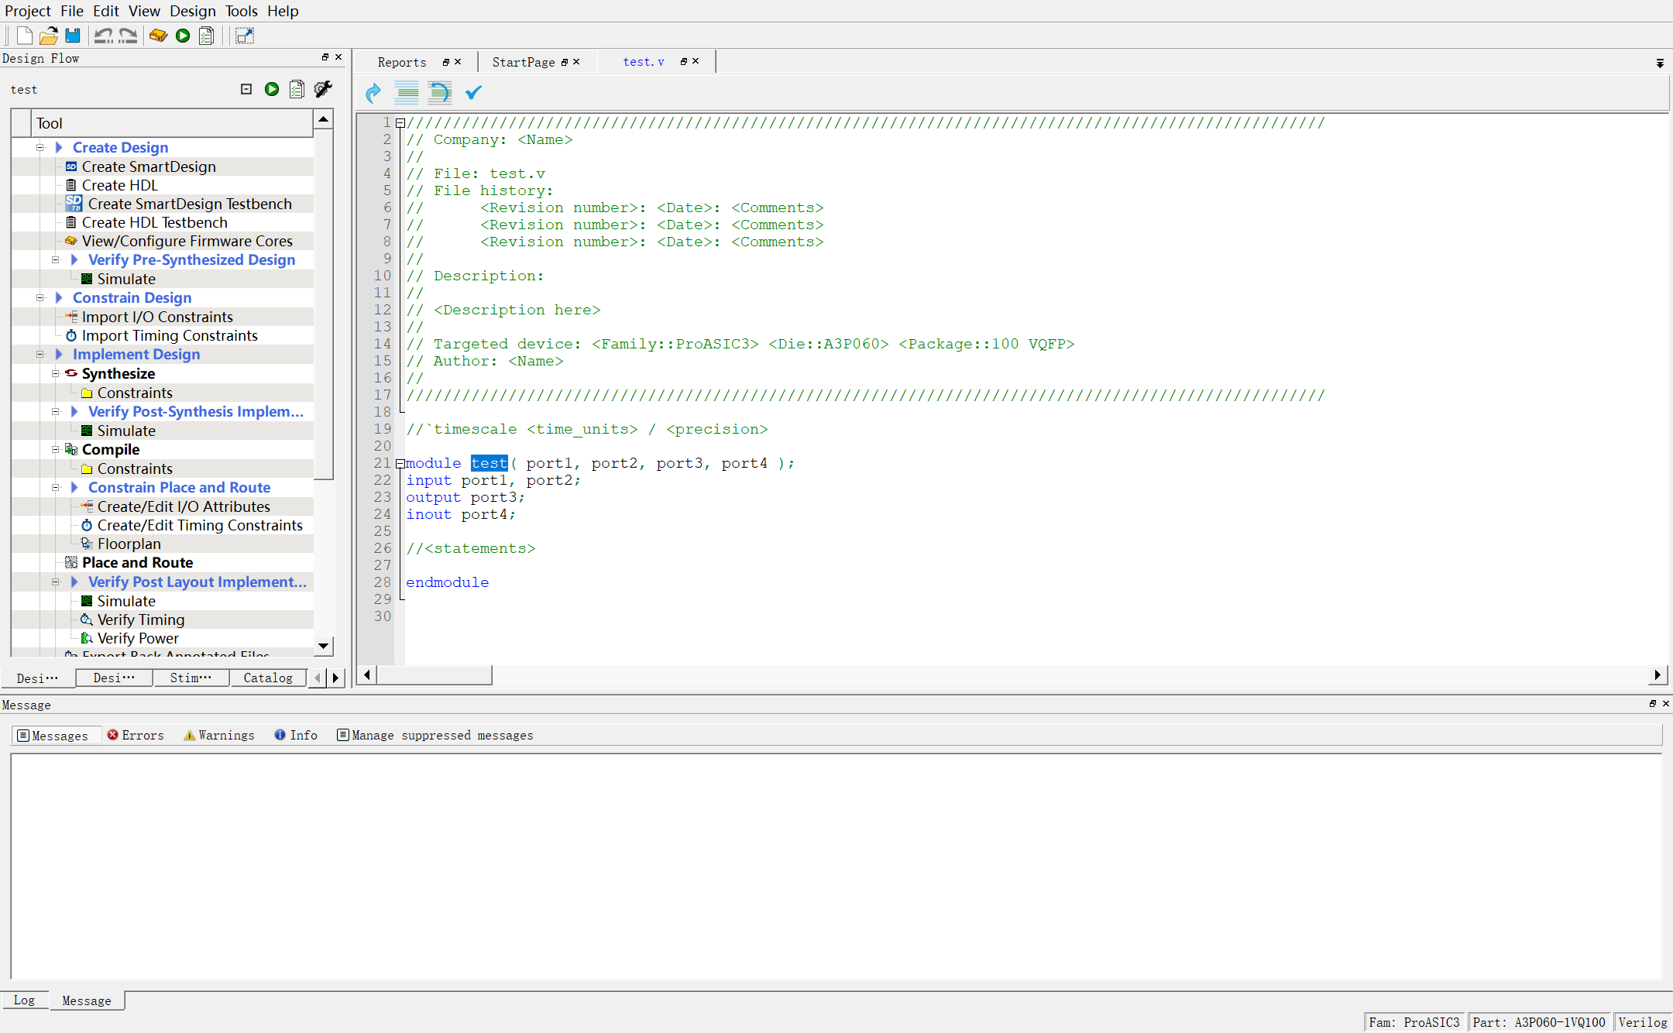The height and width of the screenshot is (1033, 1673).
Task: Collapse the Create Design tree node
Action: (x=40, y=147)
